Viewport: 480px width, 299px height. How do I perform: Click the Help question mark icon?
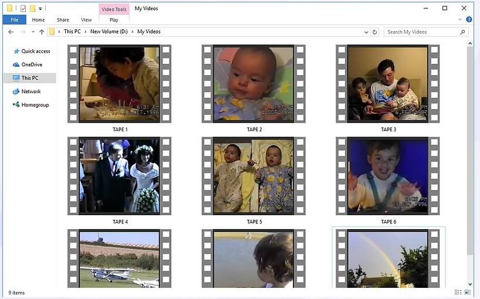469,19
